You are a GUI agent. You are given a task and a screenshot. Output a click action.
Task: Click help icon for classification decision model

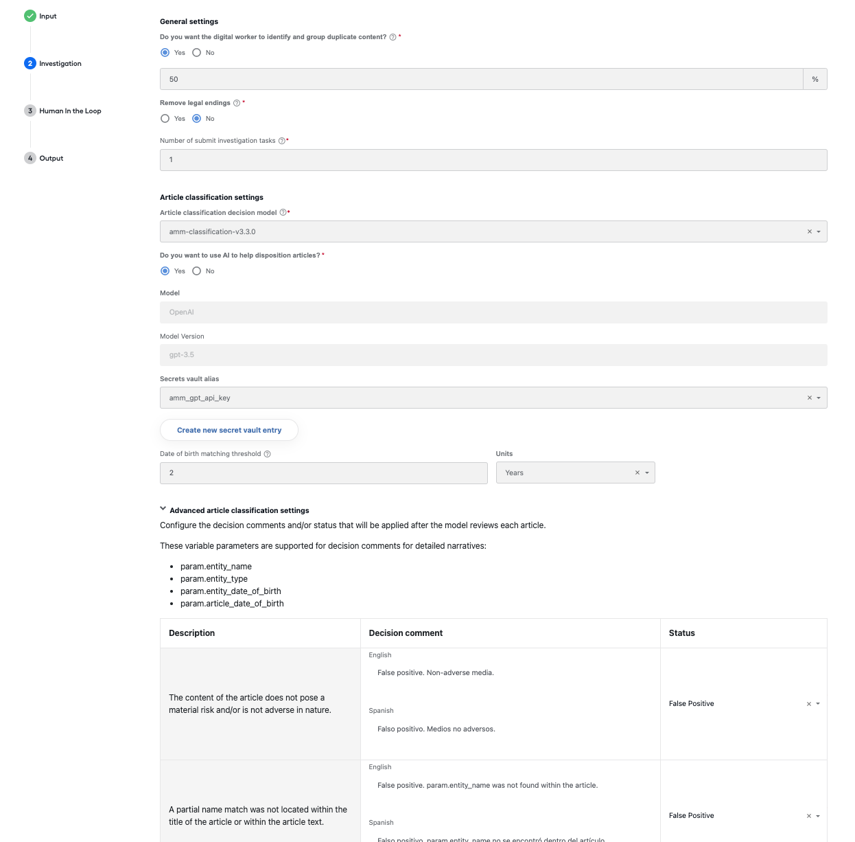coord(283,213)
